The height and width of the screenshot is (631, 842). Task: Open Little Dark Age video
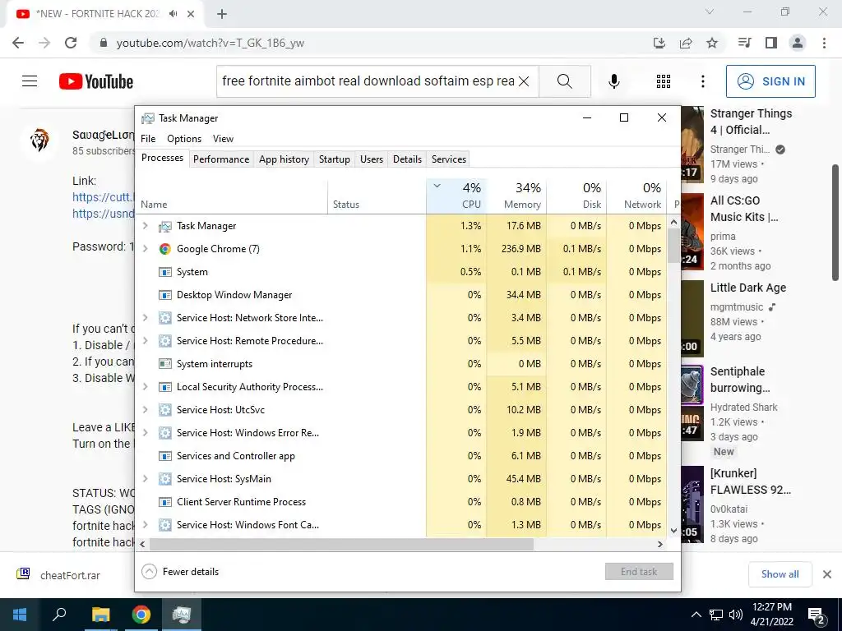pos(748,288)
